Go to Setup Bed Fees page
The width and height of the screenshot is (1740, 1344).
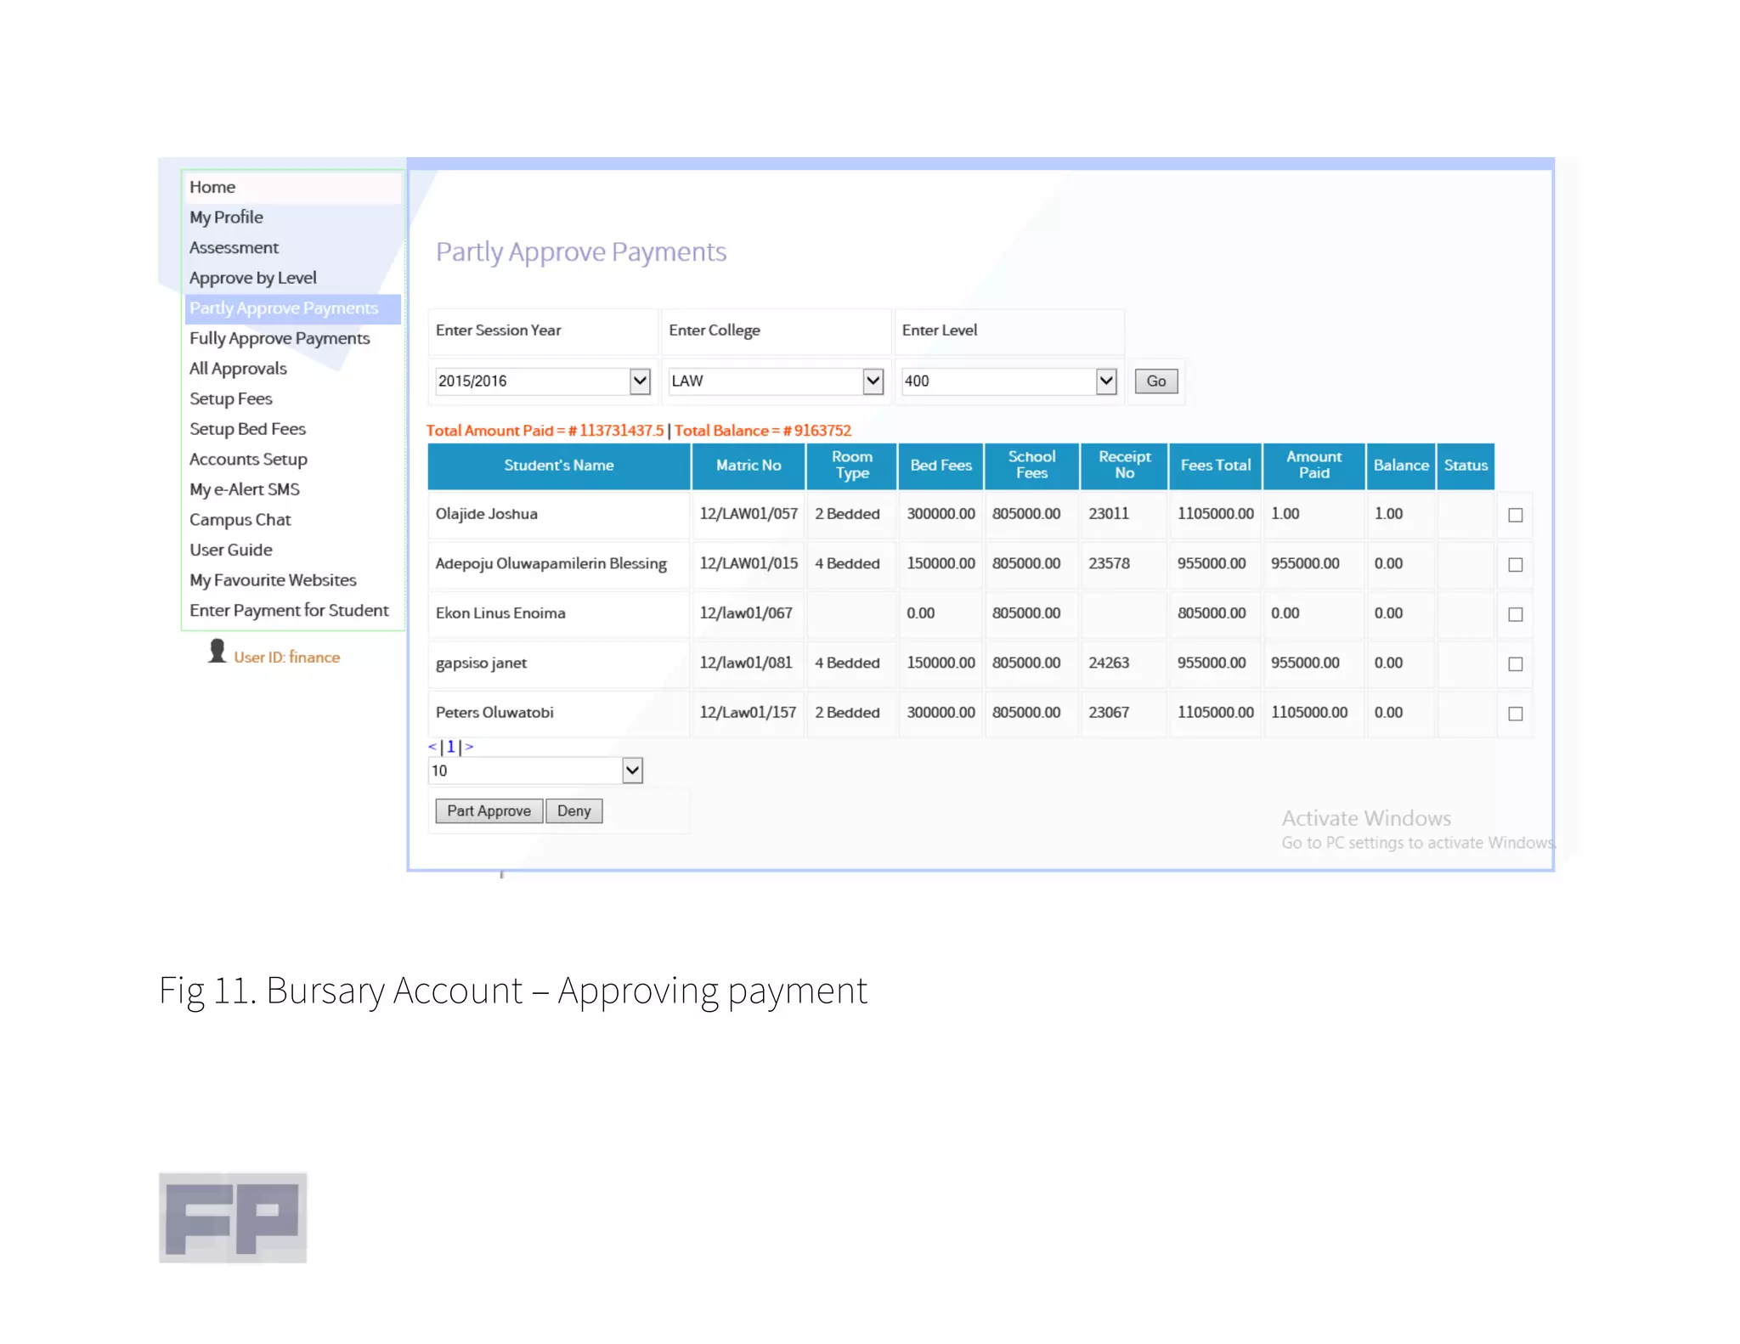pos(247,429)
